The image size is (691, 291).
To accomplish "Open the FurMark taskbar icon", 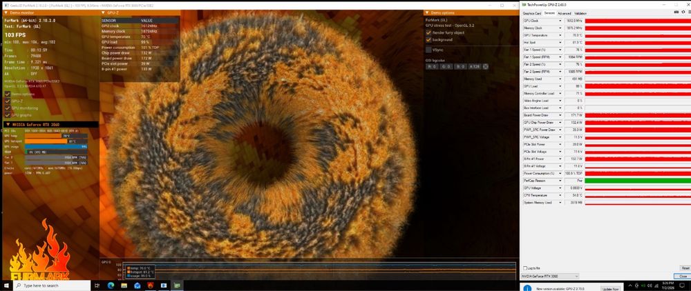I will tap(150, 285).
